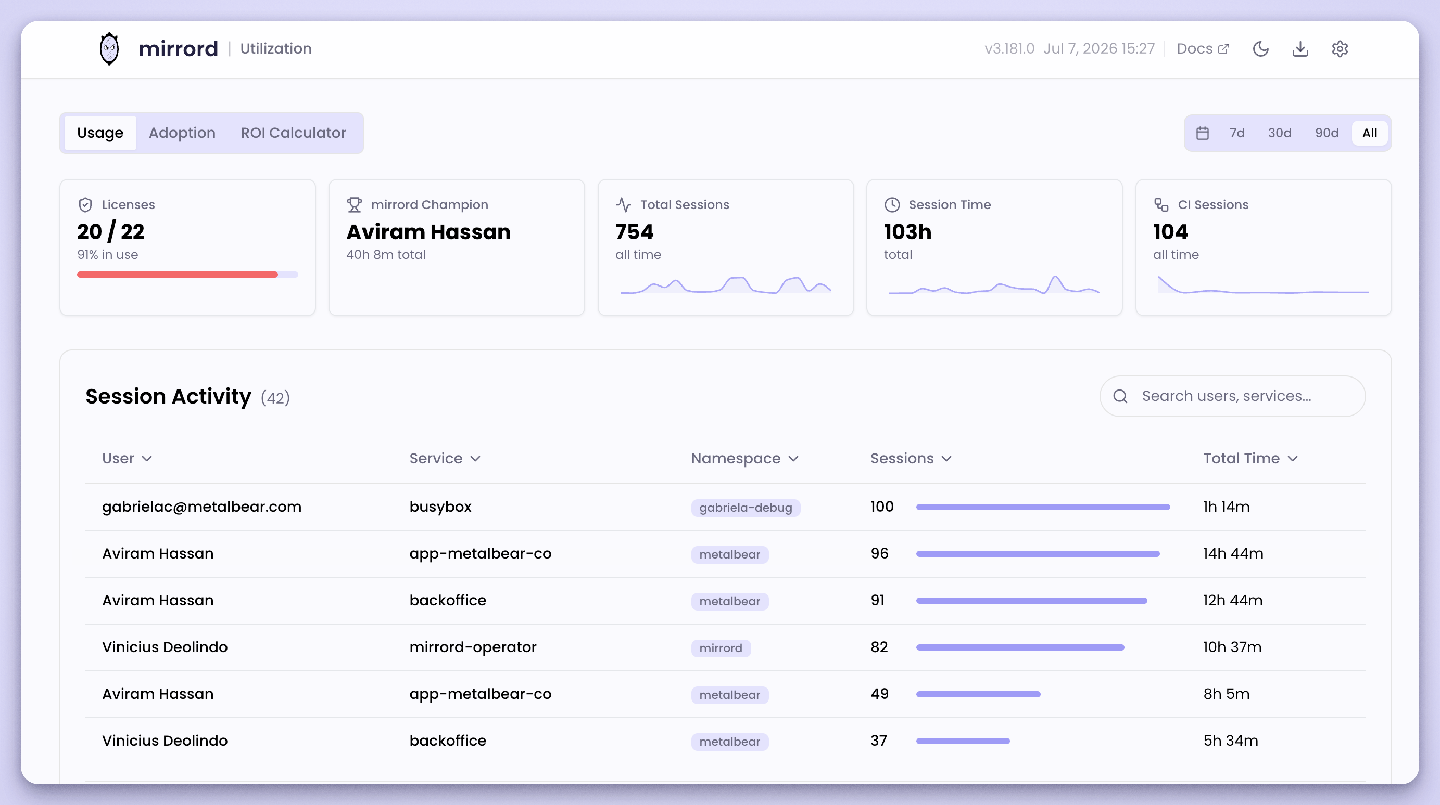Sort by Total Time column
This screenshot has width=1440, height=805.
tap(1250, 458)
